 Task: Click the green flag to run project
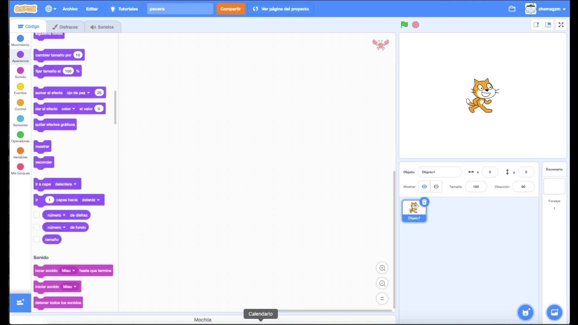pyautogui.click(x=404, y=25)
